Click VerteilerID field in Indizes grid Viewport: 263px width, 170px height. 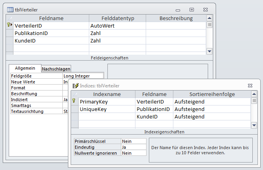pyautogui.click(x=154, y=102)
